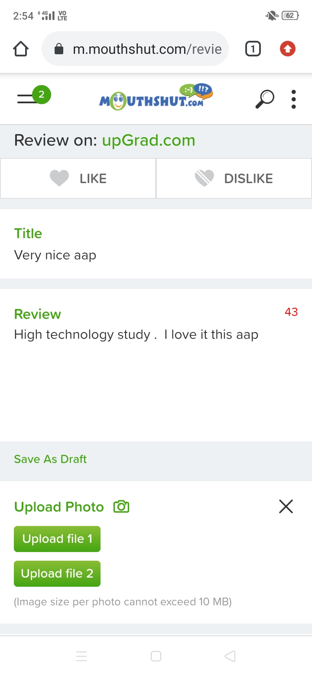
Task: Select the LIKE rating option
Action: point(78,178)
